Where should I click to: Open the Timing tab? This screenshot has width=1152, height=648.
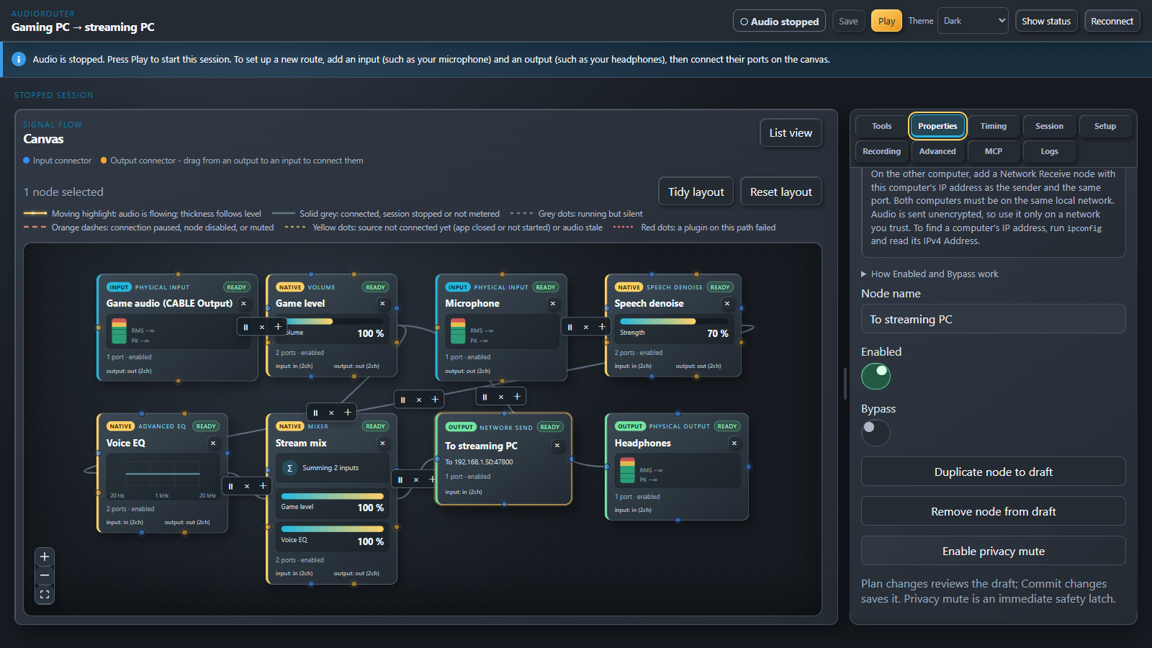993,126
